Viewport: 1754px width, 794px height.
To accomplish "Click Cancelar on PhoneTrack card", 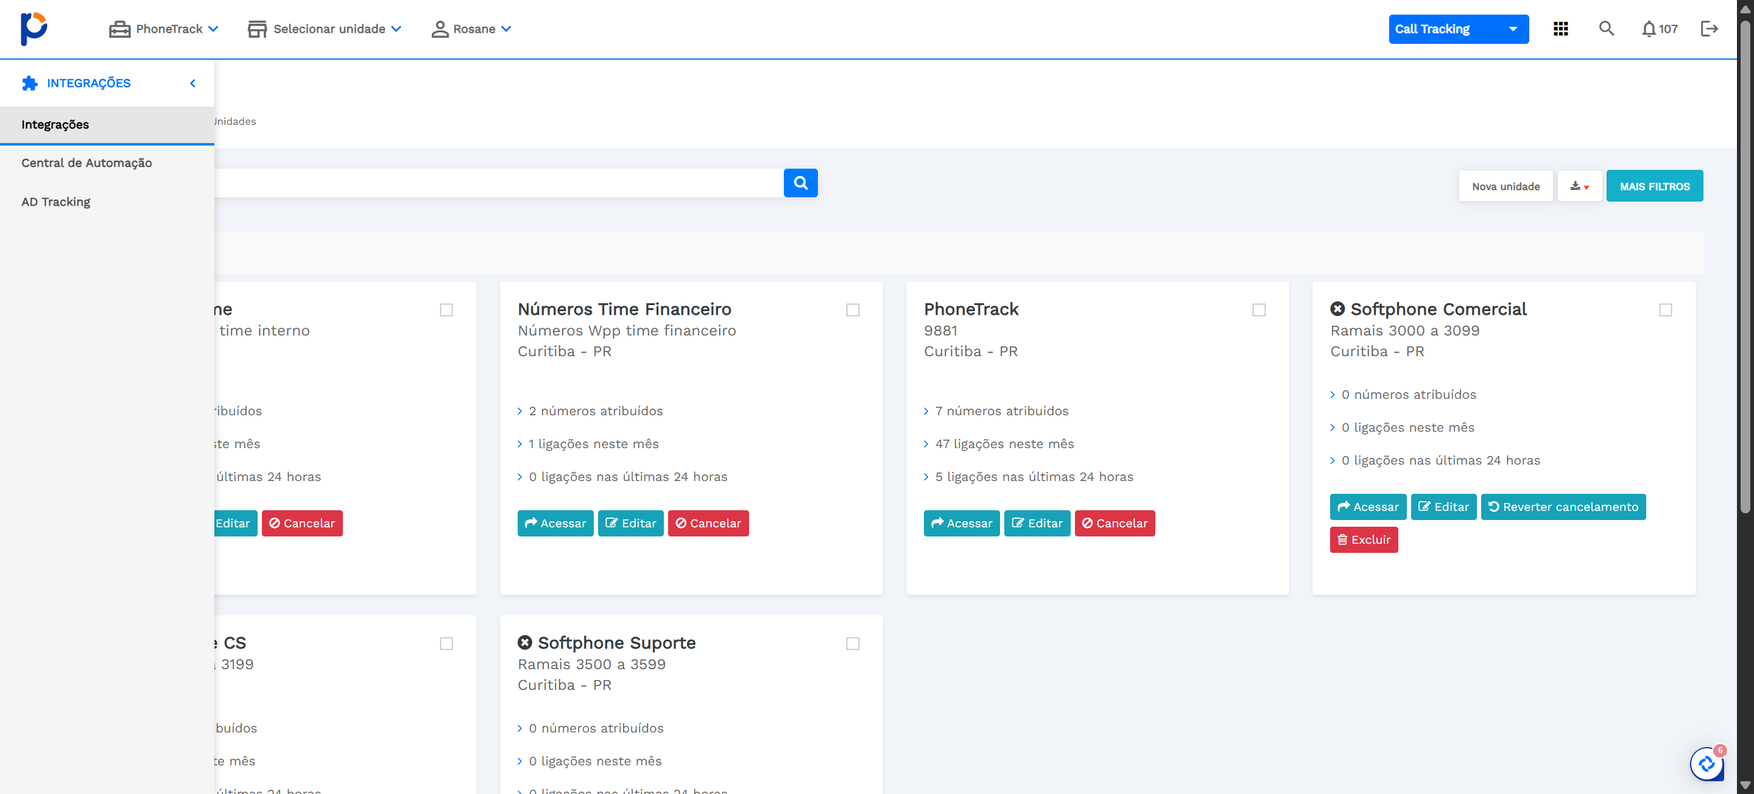I will pyautogui.click(x=1115, y=523).
